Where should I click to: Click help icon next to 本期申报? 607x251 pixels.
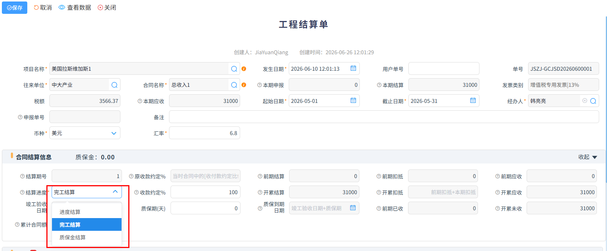pyautogui.click(x=260, y=85)
